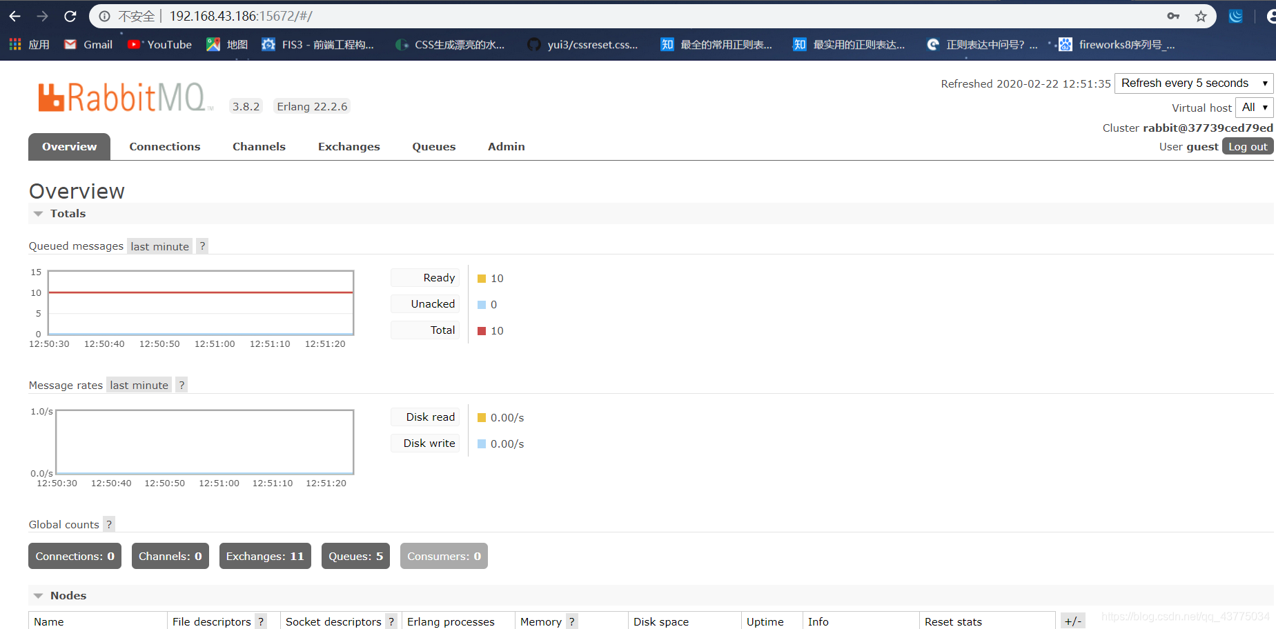Reload the page with refresh icon
Image resolution: width=1276 pixels, height=629 pixels.
pos(70,16)
